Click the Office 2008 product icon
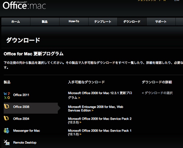 tap(7, 106)
